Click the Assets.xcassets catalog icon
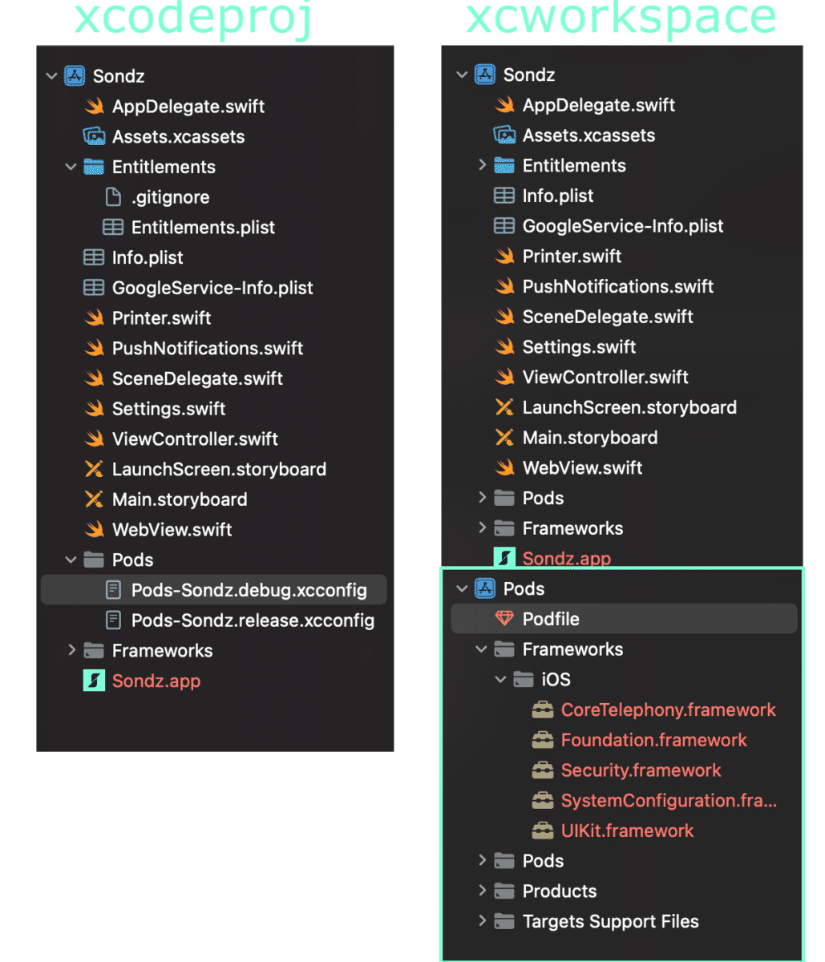825x962 pixels. [94, 136]
